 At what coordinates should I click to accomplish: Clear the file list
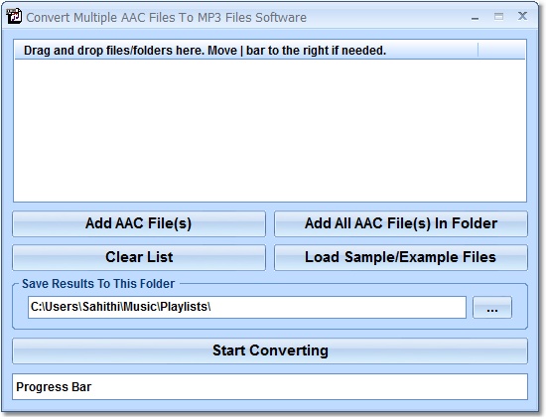click(139, 258)
